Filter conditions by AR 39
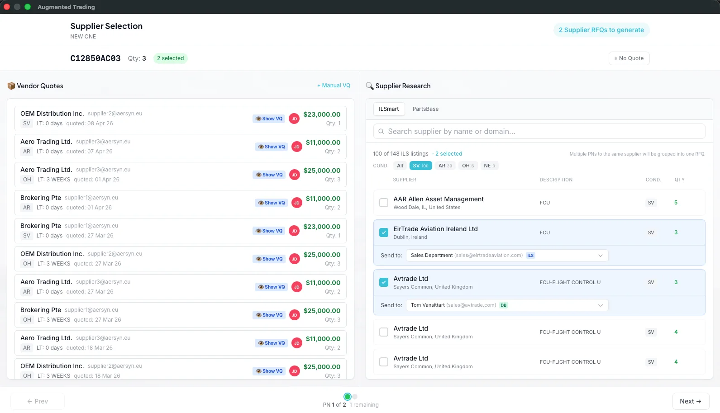Image resolution: width=720 pixels, height=413 pixels. (x=445, y=166)
